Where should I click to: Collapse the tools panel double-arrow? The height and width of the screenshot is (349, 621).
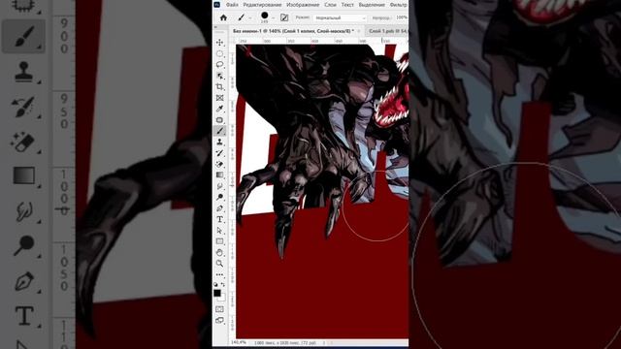tap(215, 27)
